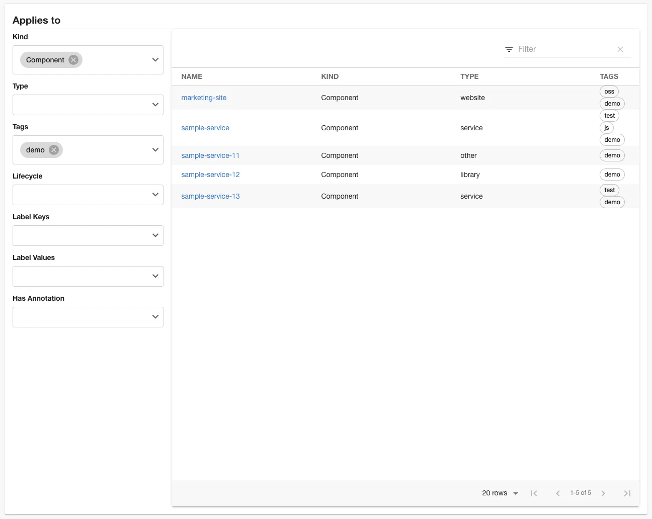This screenshot has width=652, height=519.
Task: Go to the next page
Action: 603,493
